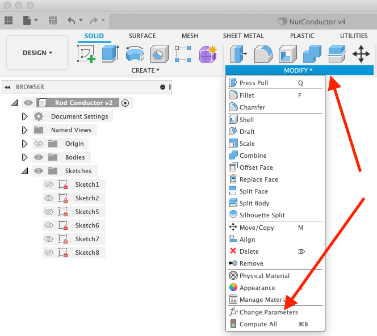This screenshot has height=336, width=377.
Task: Expand the Origin node
Action: (24, 144)
